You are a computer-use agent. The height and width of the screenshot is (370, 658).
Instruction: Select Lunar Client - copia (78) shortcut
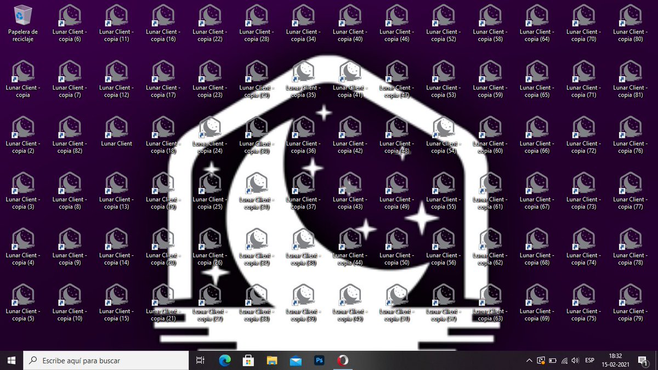pyautogui.click(x=631, y=248)
